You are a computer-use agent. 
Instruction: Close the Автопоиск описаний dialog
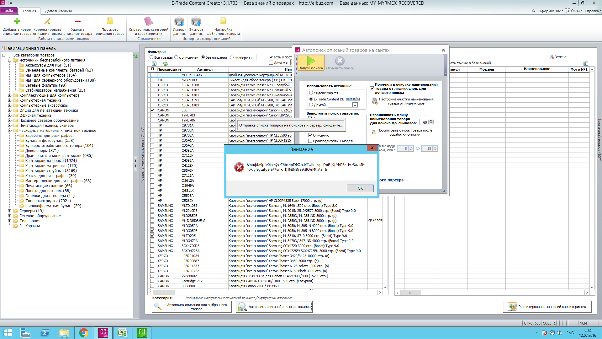(443, 50)
